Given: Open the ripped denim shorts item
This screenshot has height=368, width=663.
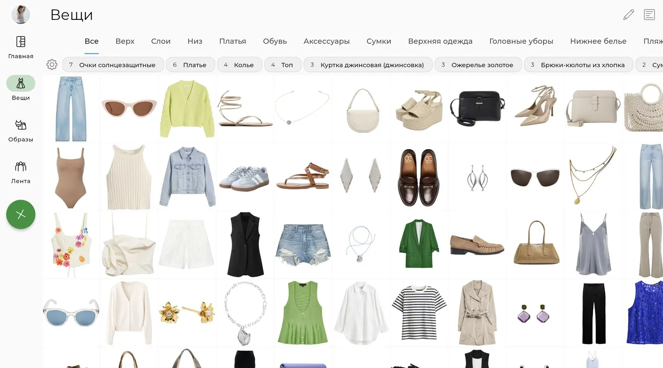Looking at the screenshot, I should (x=303, y=245).
